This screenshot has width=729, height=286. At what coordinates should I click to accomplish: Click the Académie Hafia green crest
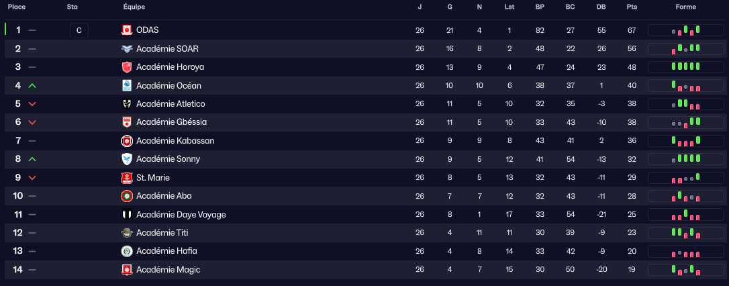coord(126,251)
